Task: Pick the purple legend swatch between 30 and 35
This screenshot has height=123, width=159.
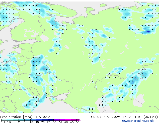Action: 56,120
